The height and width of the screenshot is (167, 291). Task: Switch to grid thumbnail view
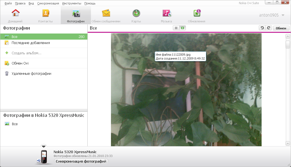click(x=176, y=28)
